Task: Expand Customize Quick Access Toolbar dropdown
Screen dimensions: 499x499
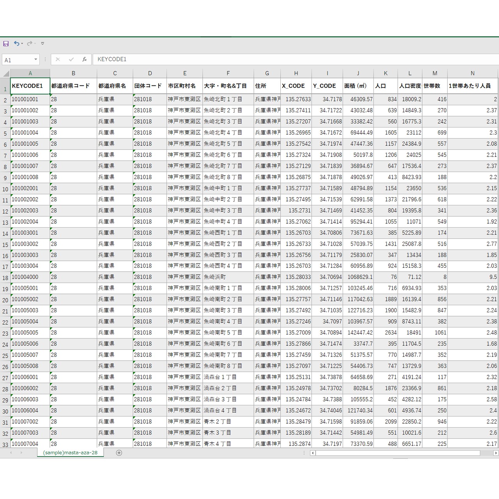Action: (x=42, y=44)
